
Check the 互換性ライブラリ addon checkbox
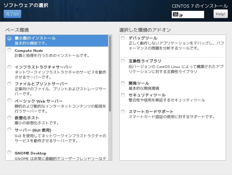pyautogui.click(x=123, y=61)
